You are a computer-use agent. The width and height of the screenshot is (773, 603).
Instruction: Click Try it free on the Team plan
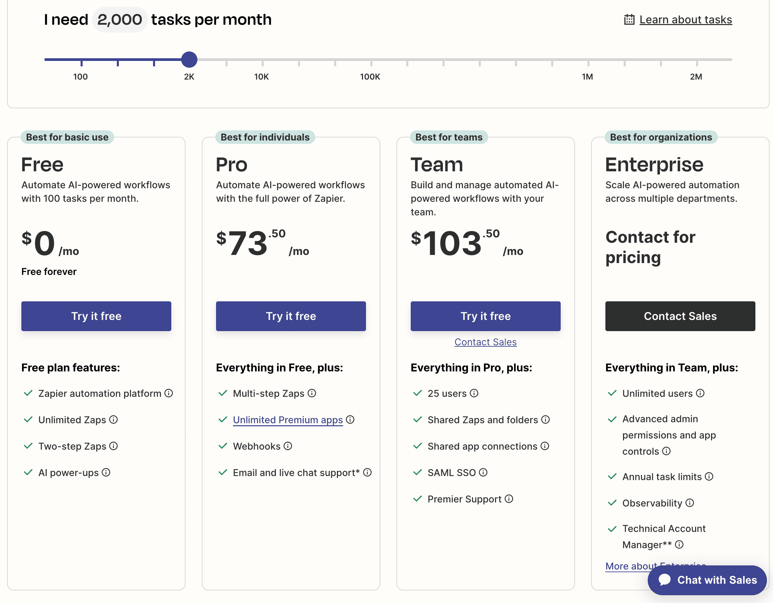(486, 316)
